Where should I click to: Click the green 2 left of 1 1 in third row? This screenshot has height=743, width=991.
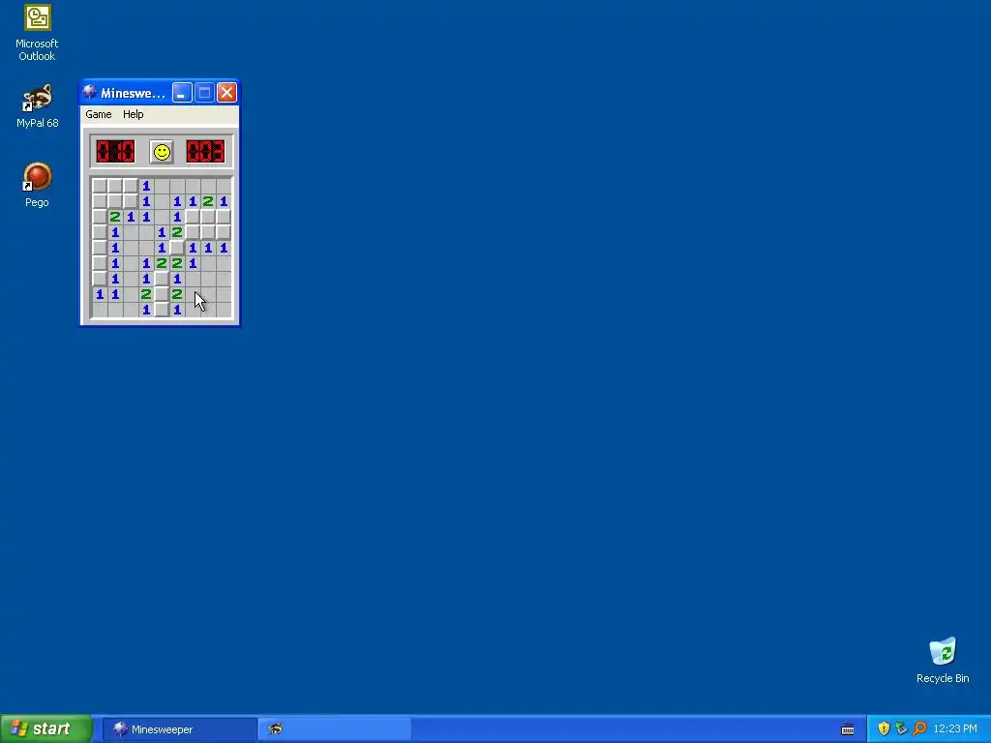[x=115, y=217]
